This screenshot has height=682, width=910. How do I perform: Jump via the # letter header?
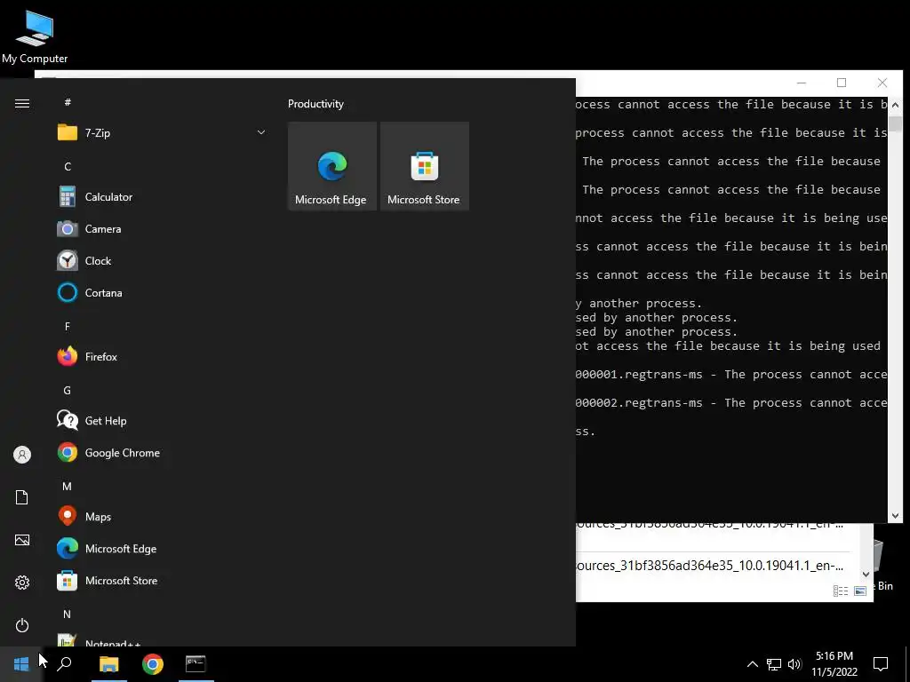tap(68, 102)
